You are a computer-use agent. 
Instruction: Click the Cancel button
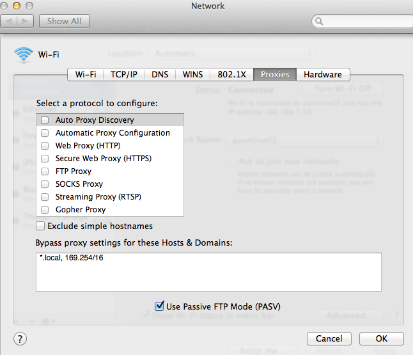[329, 338]
